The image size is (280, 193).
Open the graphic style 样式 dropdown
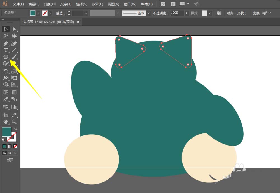coord(210,13)
